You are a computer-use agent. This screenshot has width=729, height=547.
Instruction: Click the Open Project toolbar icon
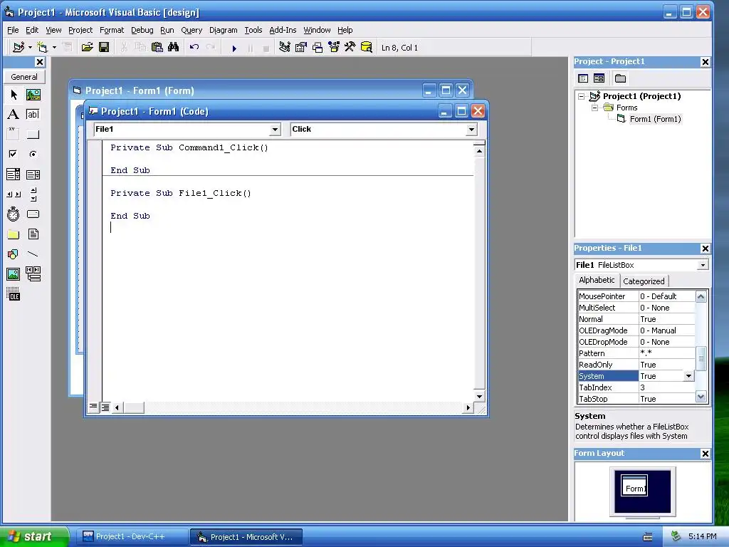click(87, 48)
